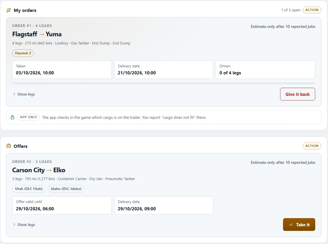Click the Flagstaff → Yuma title
Image resolution: width=328 pixels, height=244 pixels.
click(x=37, y=34)
